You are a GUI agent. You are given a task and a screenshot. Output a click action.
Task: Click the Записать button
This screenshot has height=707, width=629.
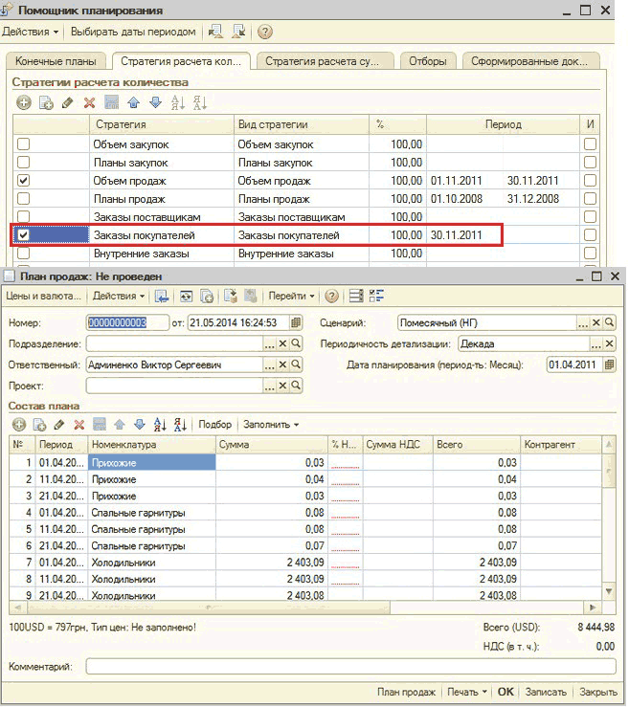point(547,692)
